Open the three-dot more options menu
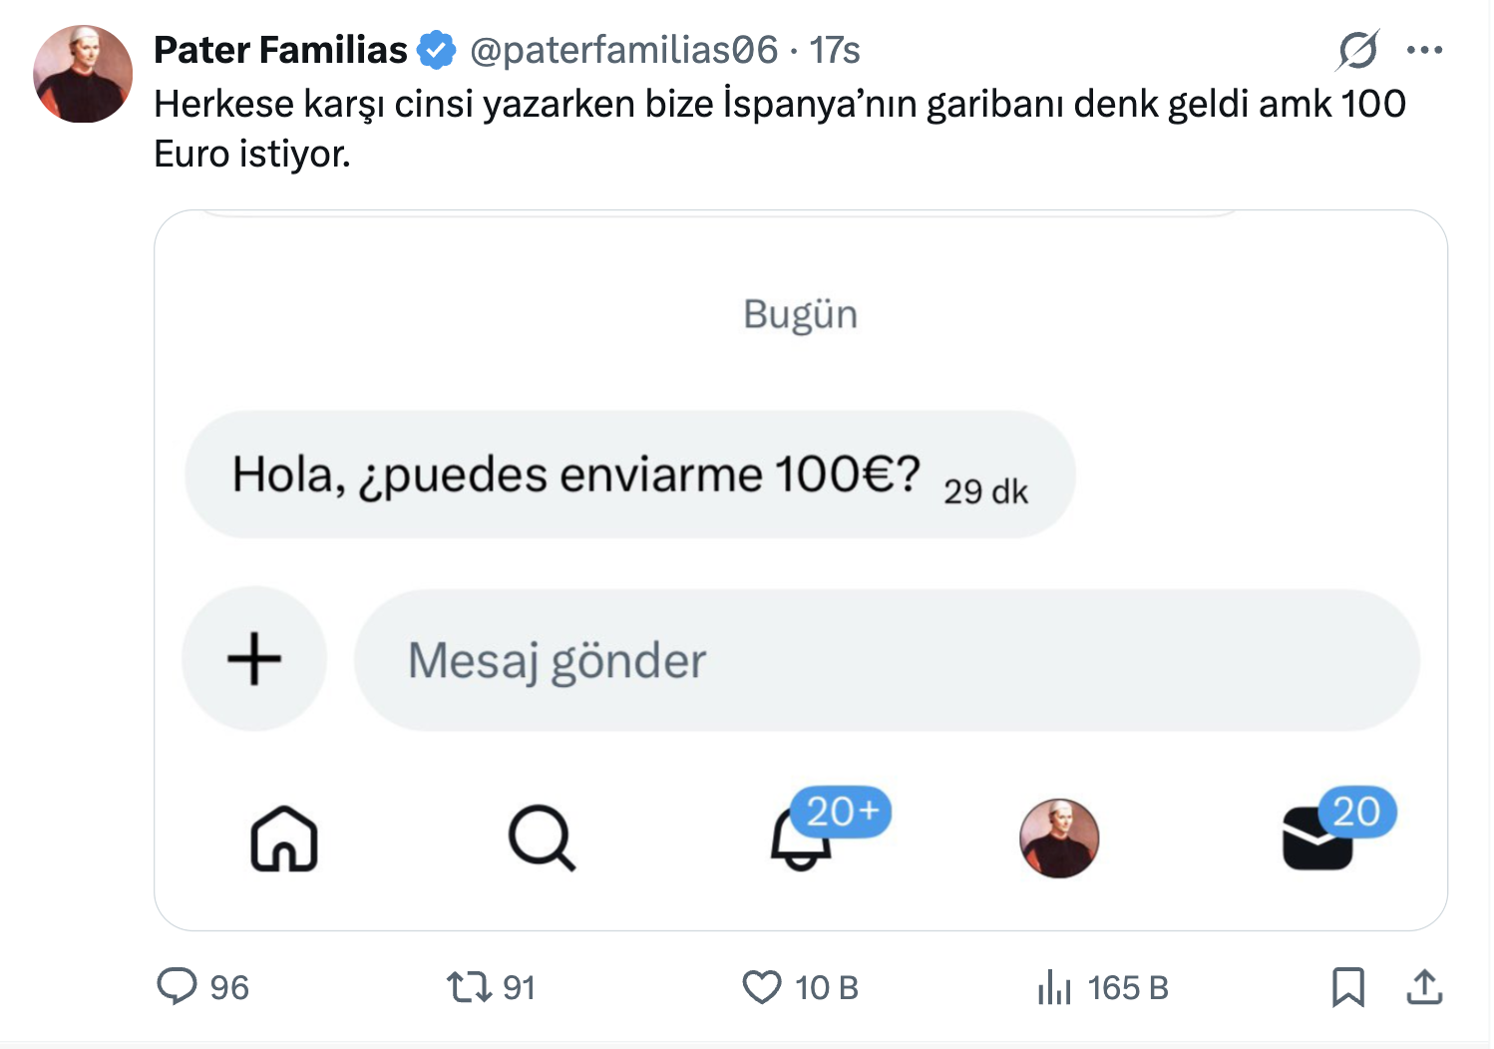The width and height of the screenshot is (1494, 1049). point(1424,50)
